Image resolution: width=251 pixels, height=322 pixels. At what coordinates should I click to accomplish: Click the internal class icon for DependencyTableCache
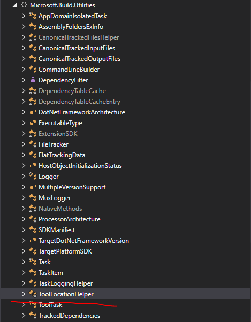click(x=33, y=90)
